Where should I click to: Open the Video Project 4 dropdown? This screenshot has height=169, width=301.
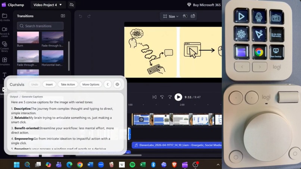coord(48,5)
